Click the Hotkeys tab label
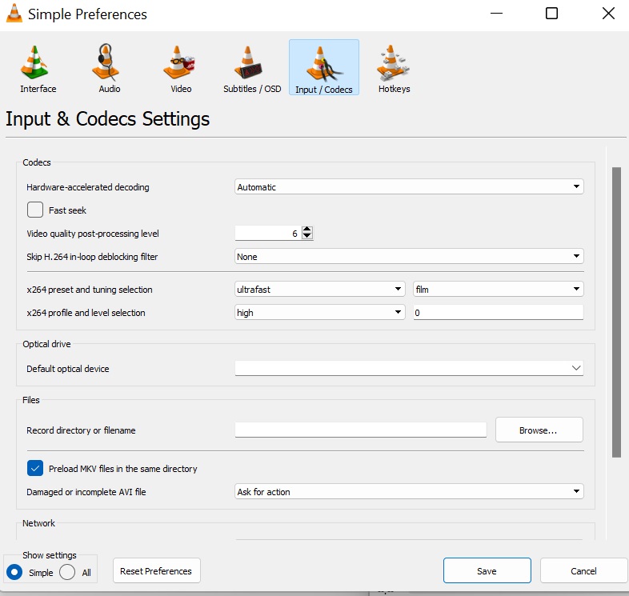Viewport: 629px width, 596px height. coord(395,89)
